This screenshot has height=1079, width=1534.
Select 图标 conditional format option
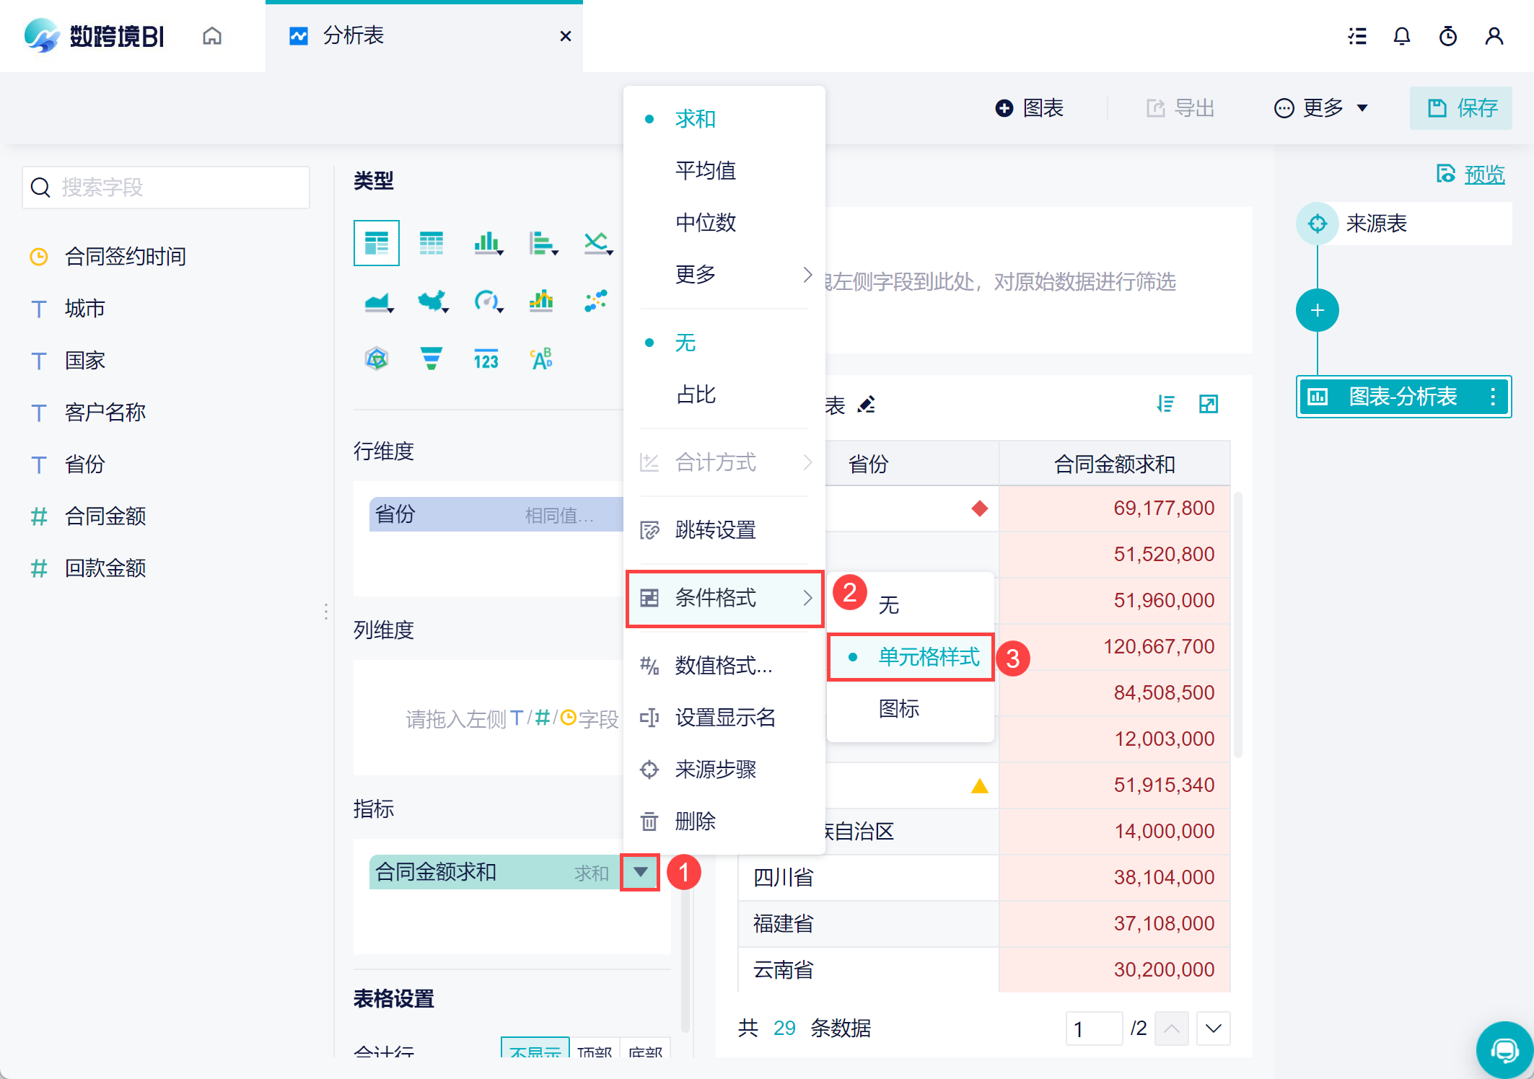click(x=898, y=709)
